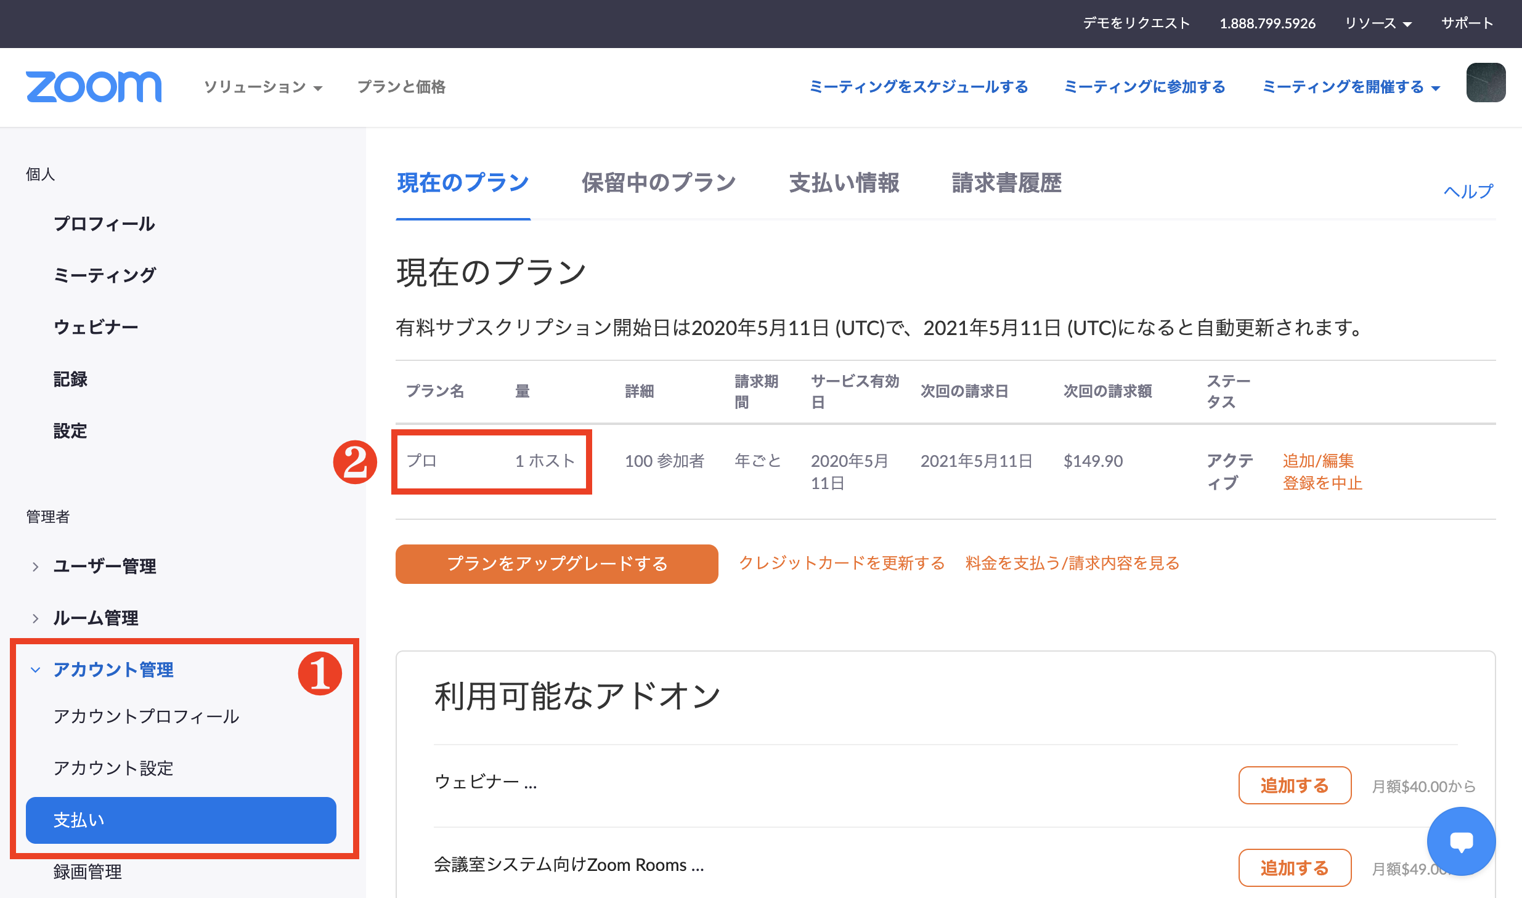
Task: Select 支払い in sidebar
Action: [x=181, y=820]
